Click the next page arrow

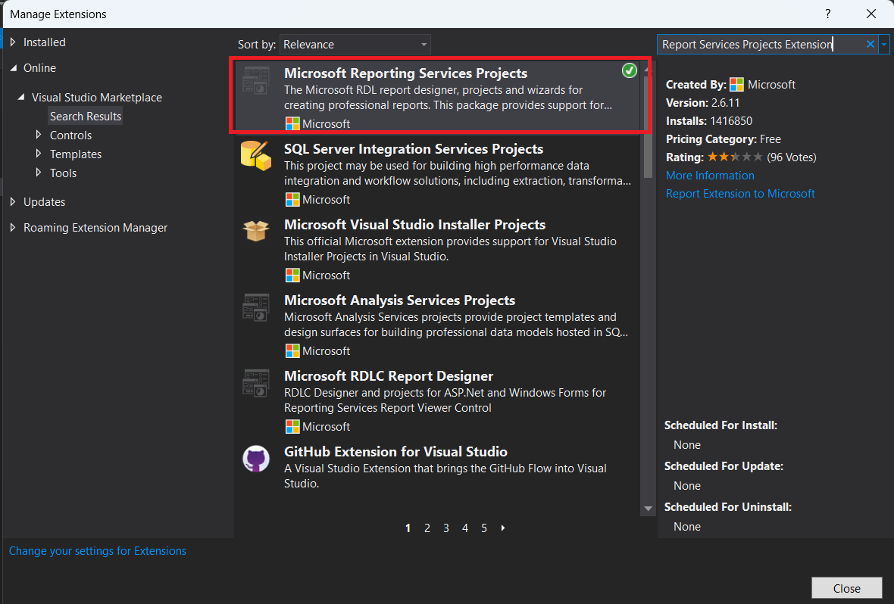[x=503, y=528]
